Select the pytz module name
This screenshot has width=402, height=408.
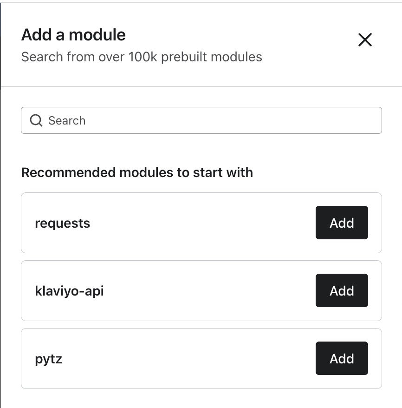pyautogui.click(x=47, y=358)
